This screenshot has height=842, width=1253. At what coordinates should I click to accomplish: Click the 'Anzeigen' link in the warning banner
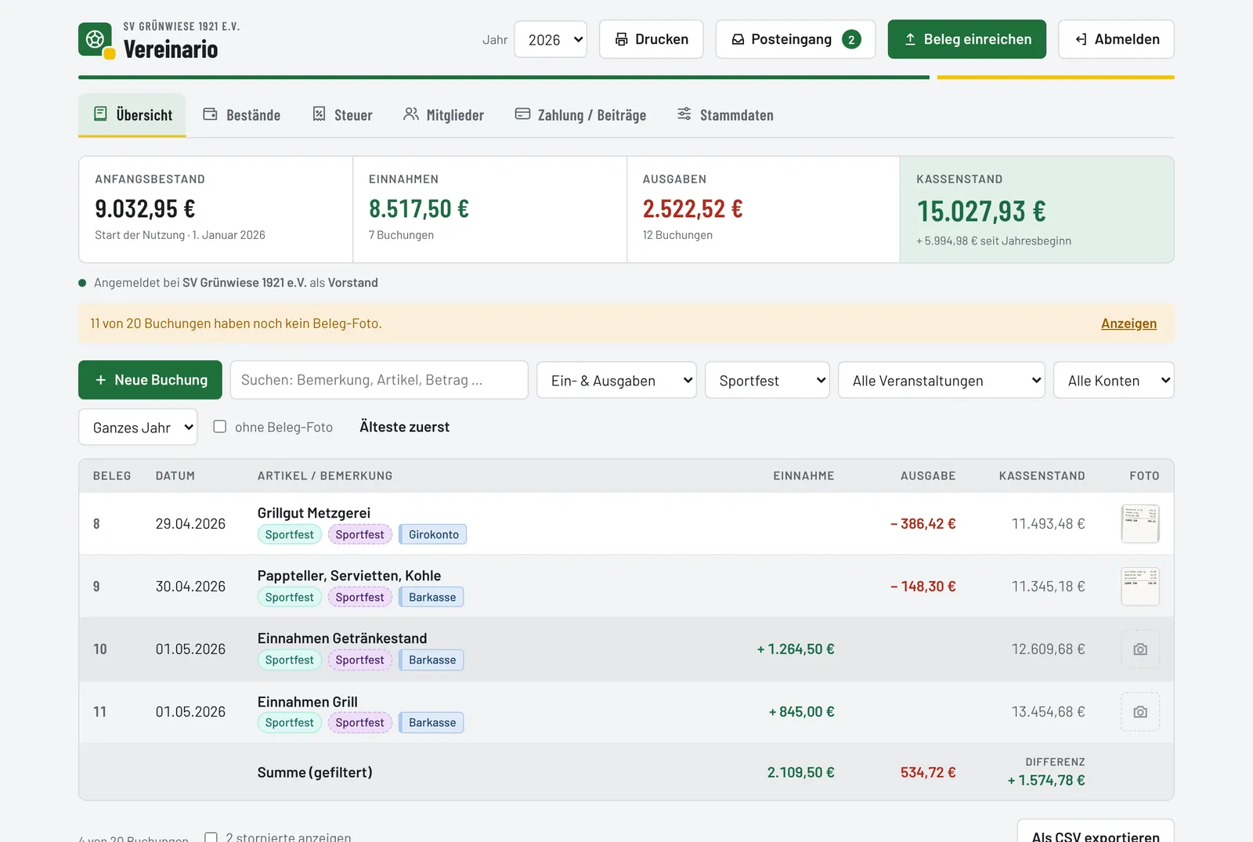pos(1128,323)
